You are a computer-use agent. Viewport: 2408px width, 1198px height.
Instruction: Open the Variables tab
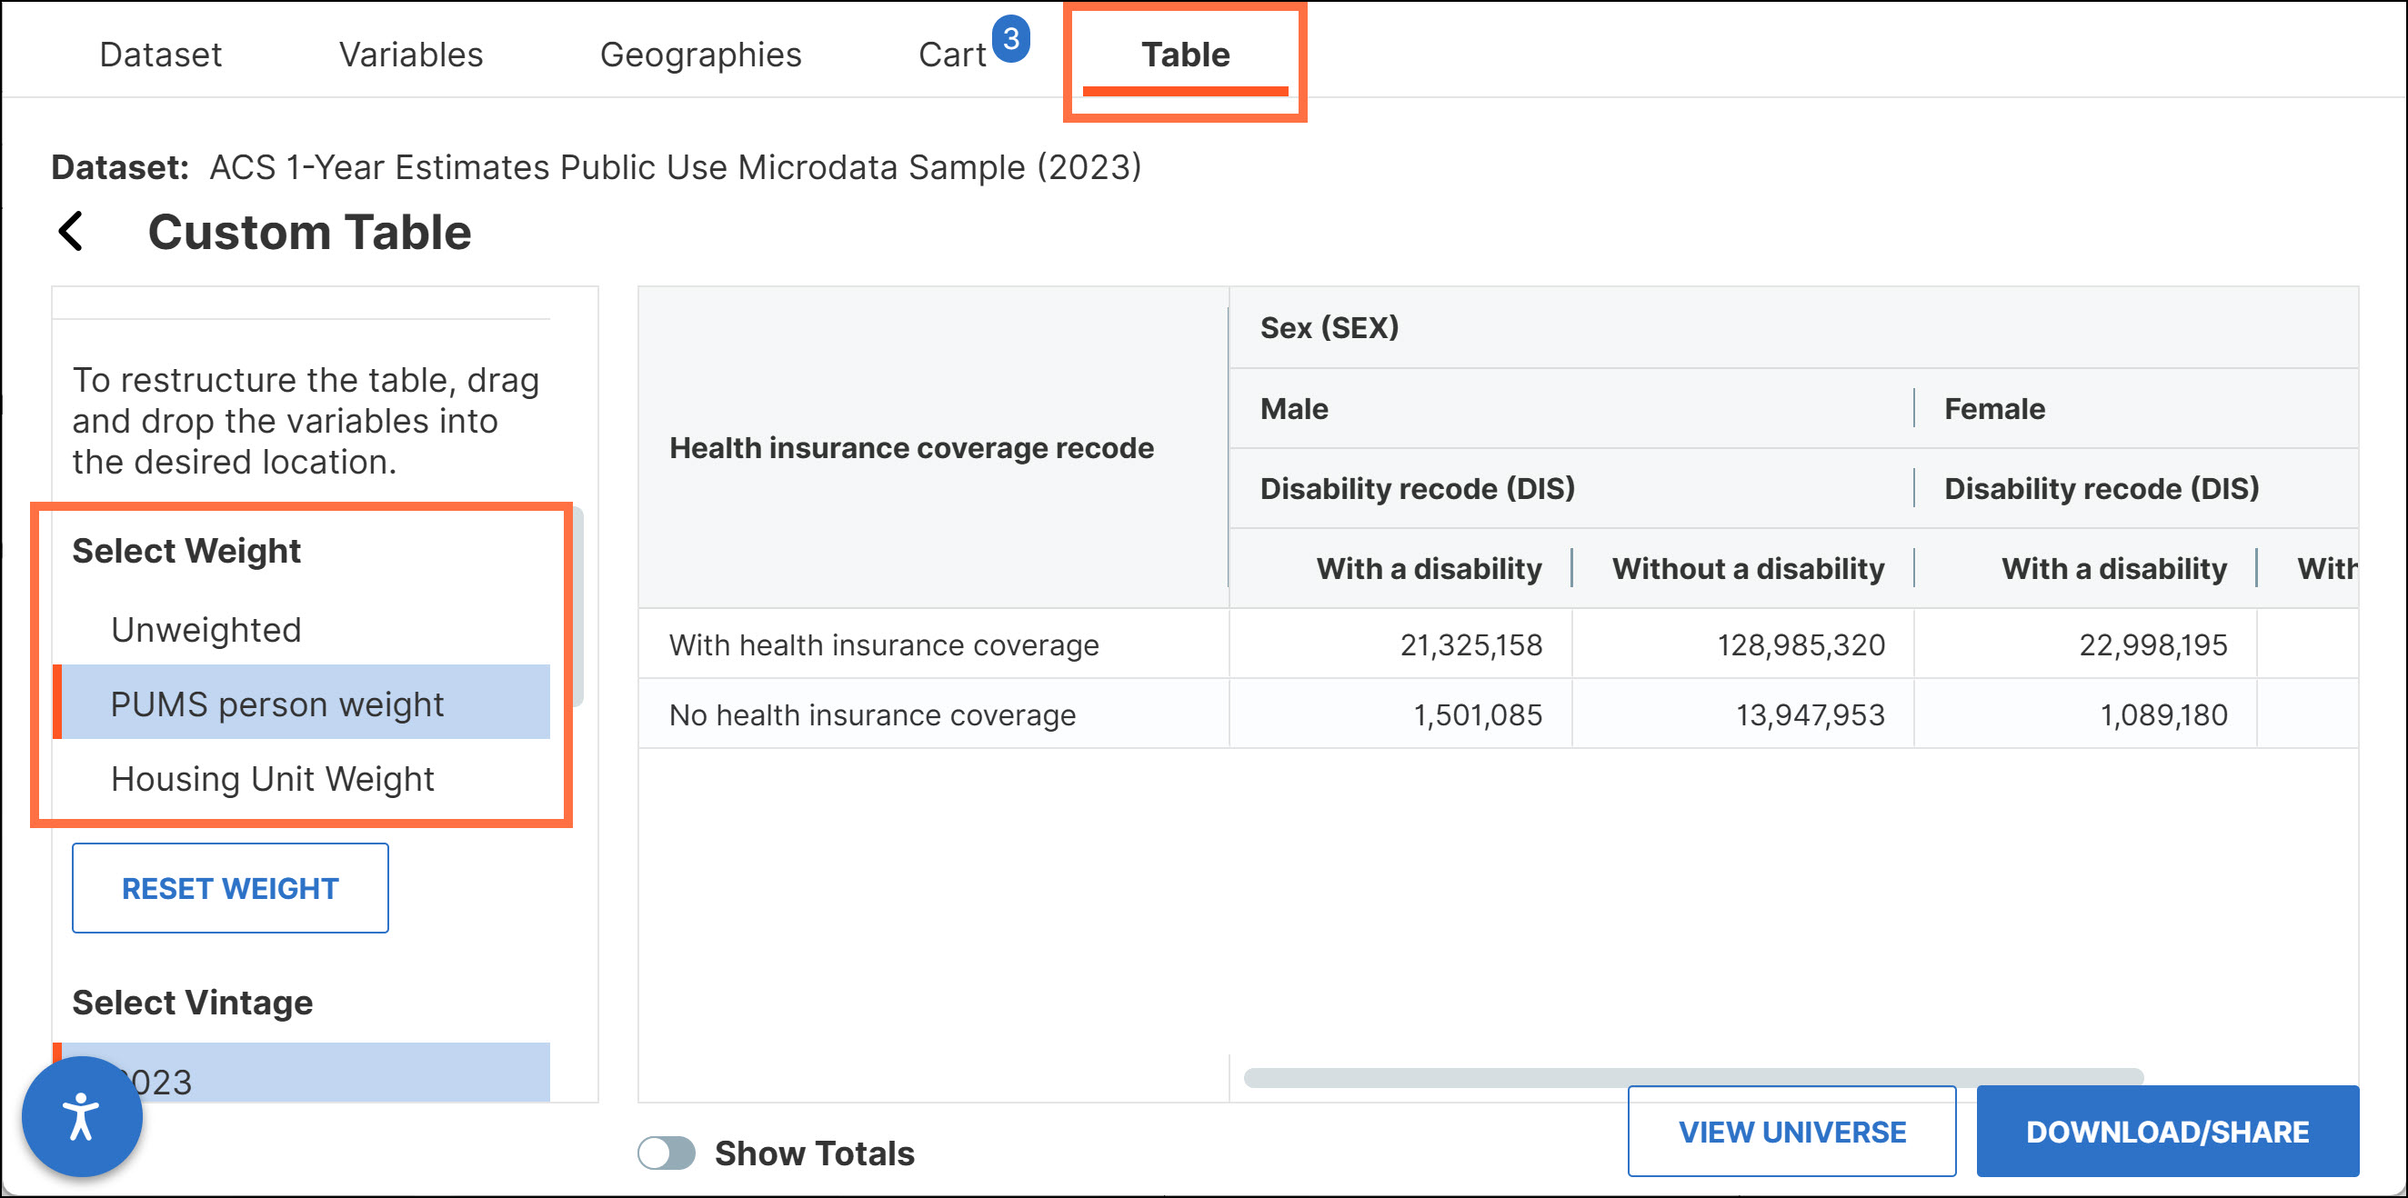[410, 55]
